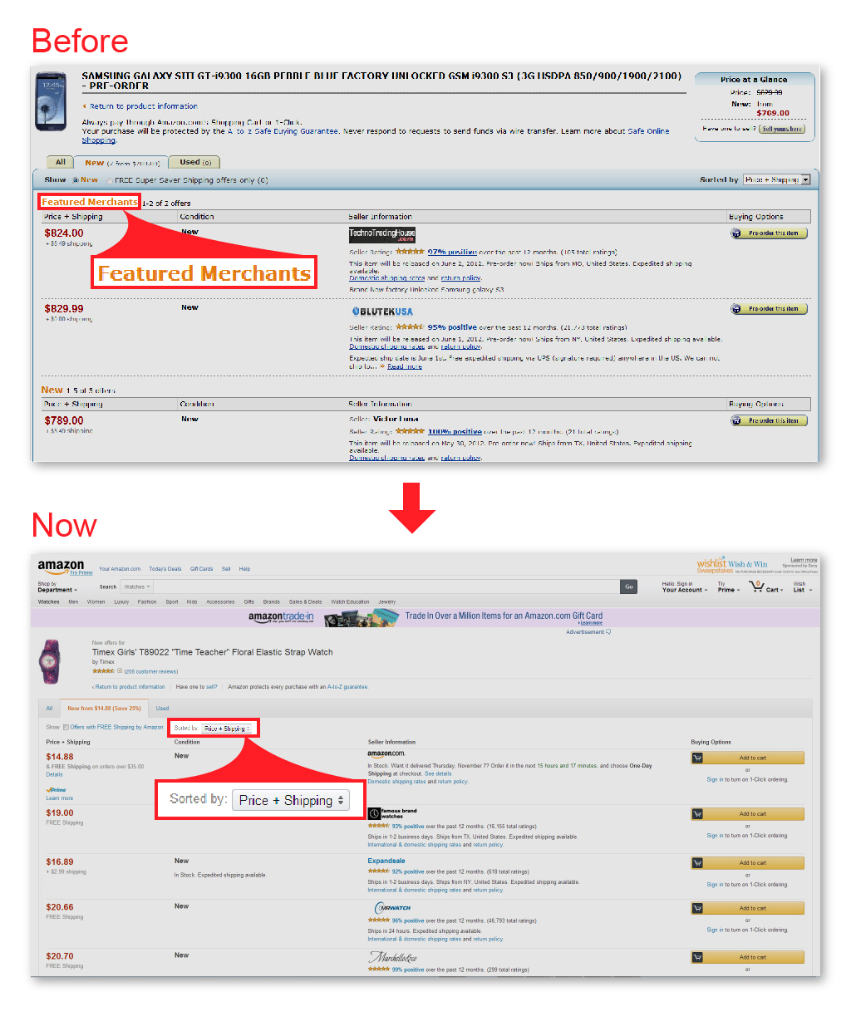Open the Samsung Galaxy S III product thumbnail
The image size is (851, 1016).
(x=52, y=101)
